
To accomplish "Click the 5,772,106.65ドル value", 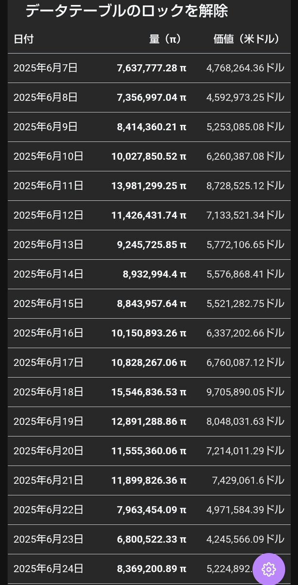I will 239,245.
